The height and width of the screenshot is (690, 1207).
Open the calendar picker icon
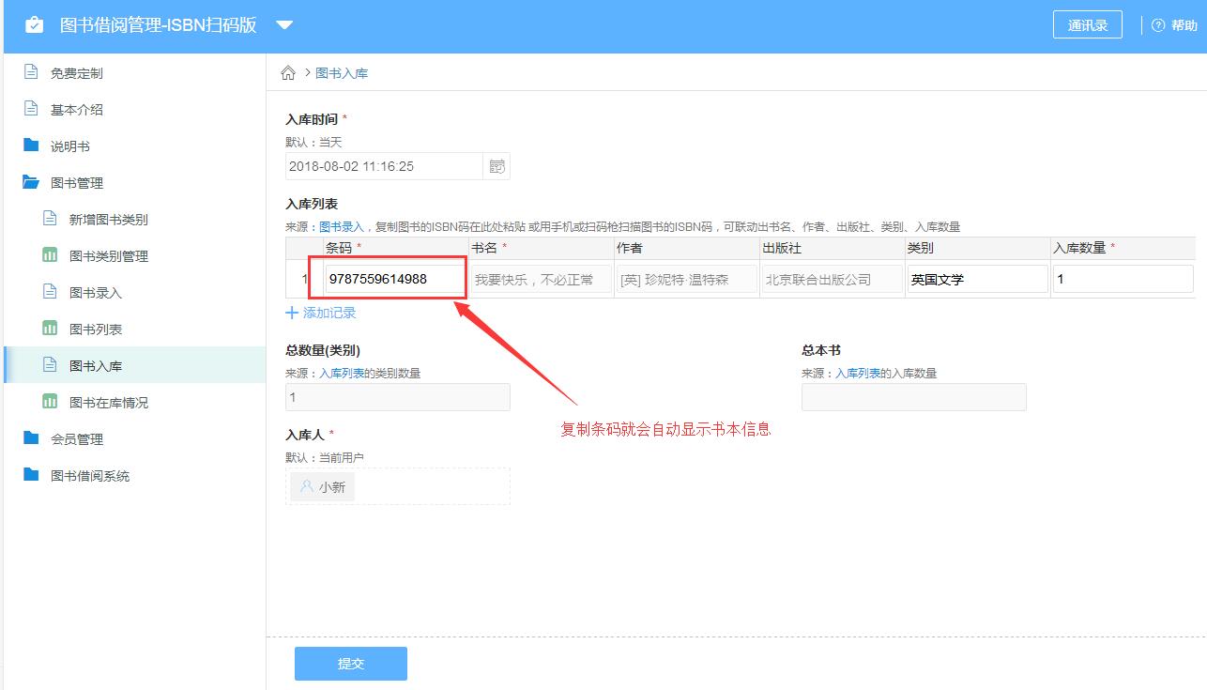497,166
